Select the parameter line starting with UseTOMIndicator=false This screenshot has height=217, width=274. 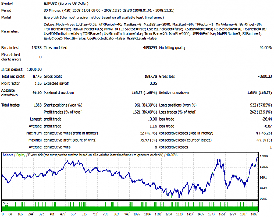click(153, 34)
